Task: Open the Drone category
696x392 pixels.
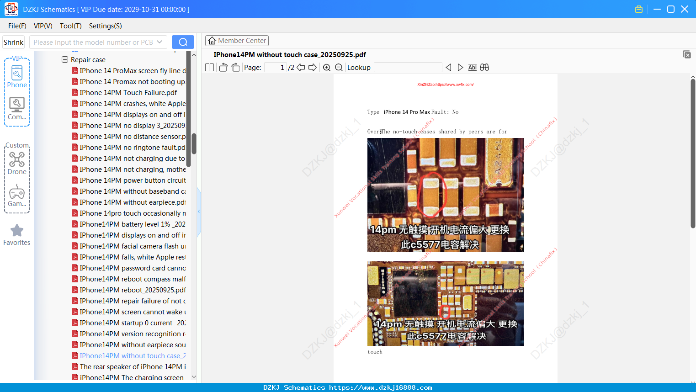Action: point(17,163)
